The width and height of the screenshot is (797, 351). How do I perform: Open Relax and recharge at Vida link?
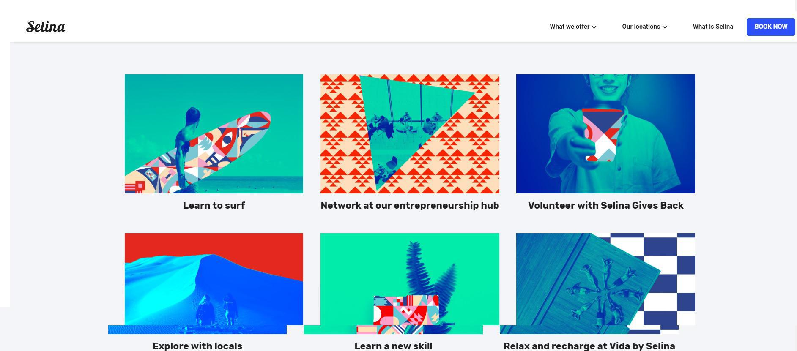[589, 346]
